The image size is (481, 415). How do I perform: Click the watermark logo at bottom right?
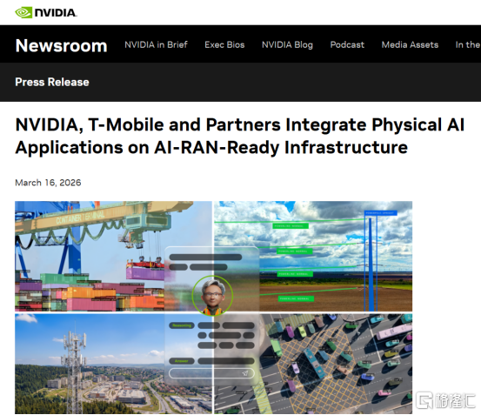point(445,400)
